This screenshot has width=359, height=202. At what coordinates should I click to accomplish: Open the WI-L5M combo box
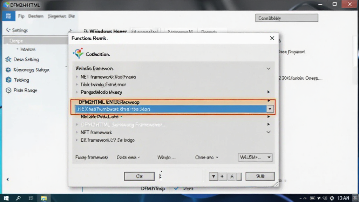pyautogui.click(x=255, y=157)
